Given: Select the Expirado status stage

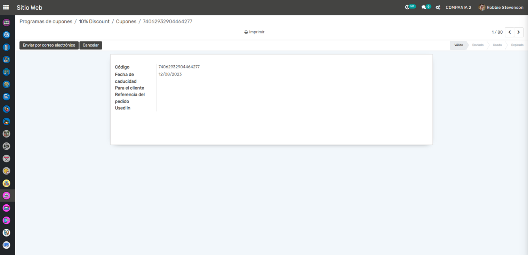Looking at the screenshot, I should (517, 45).
